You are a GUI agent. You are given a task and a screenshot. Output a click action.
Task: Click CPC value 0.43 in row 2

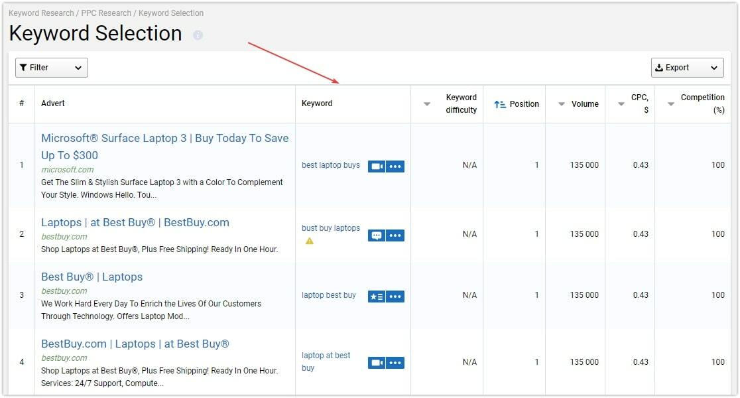pos(641,234)
